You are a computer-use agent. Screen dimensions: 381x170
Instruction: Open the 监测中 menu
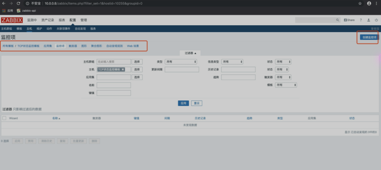click(32, 20)
